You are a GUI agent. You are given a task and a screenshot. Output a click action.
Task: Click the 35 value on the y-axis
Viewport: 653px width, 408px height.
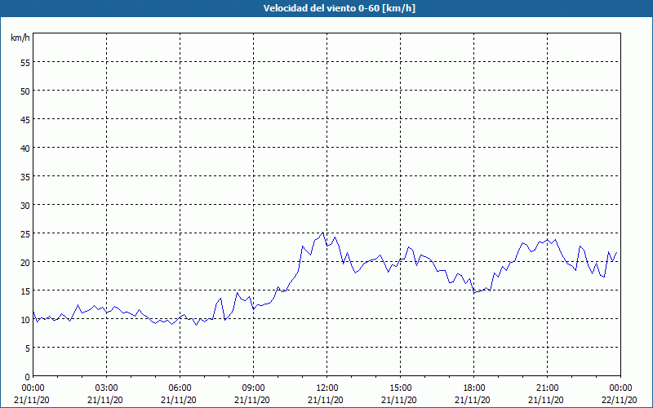[25, 177]
